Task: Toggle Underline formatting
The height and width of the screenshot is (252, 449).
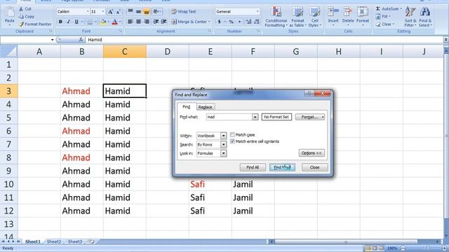Action: pyautogui.click(x=76, y=22)
